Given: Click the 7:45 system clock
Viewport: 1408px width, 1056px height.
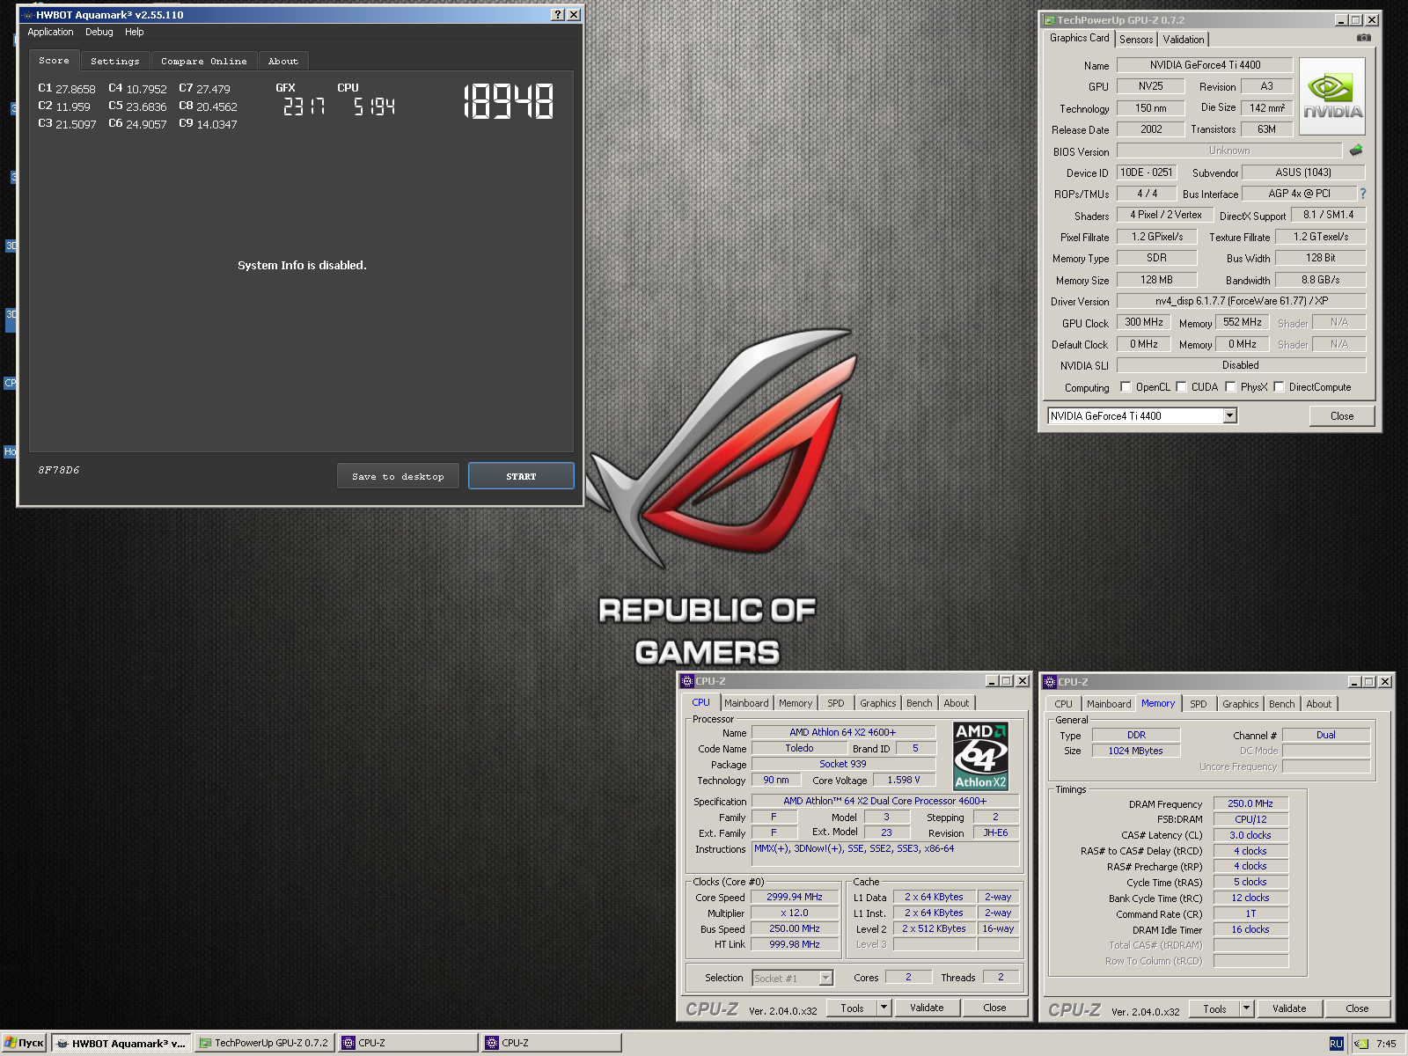Looking at the screenshot, I should (1386, 1044).
